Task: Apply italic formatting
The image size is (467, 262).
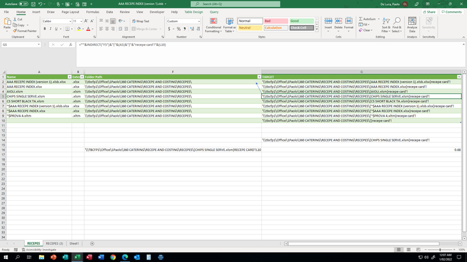Action: [x=50, y=29]
